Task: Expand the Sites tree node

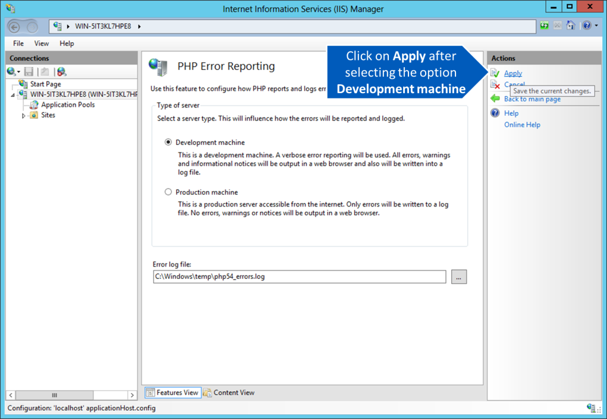Action: coord(23,115)
